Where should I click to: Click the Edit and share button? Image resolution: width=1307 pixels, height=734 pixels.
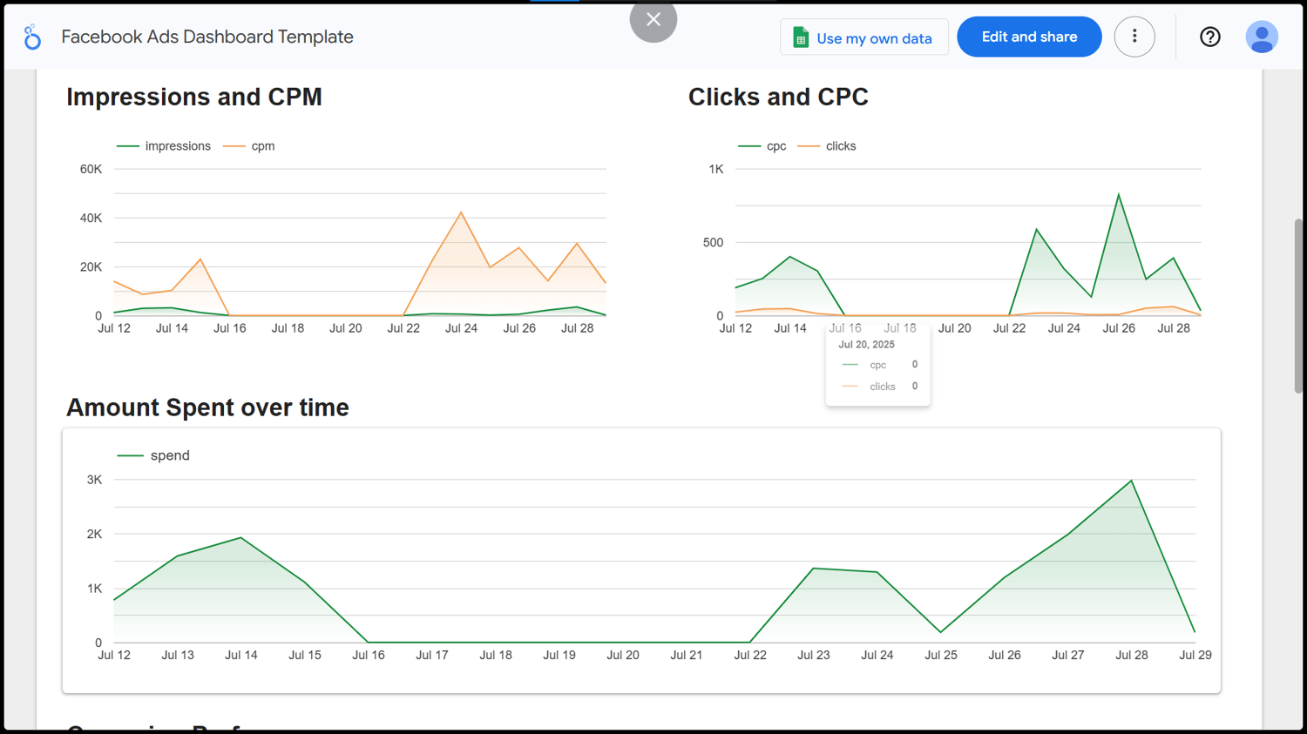click(x=1029, y=37)
